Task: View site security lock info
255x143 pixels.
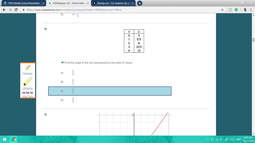Action: [24, 10]
